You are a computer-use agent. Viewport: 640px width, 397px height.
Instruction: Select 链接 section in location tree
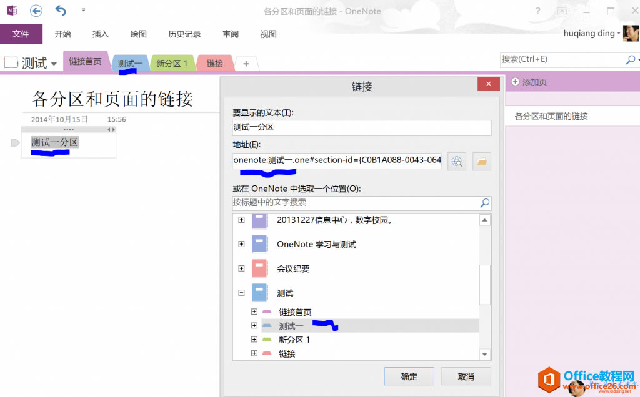pyautogui.click(x=287, y=354)
